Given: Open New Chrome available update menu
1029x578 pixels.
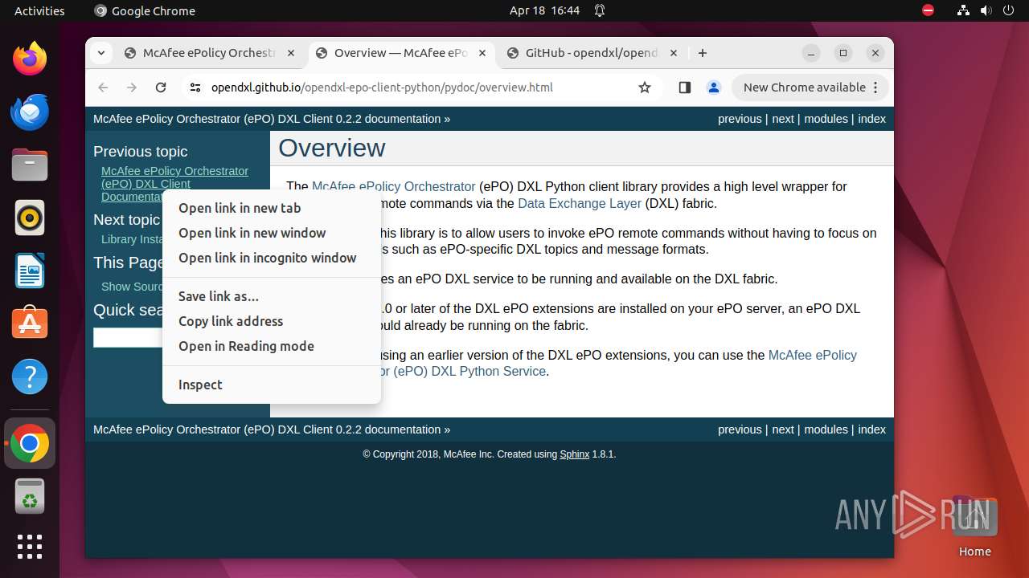Looking at the screenshot, I should pos(810,88).
